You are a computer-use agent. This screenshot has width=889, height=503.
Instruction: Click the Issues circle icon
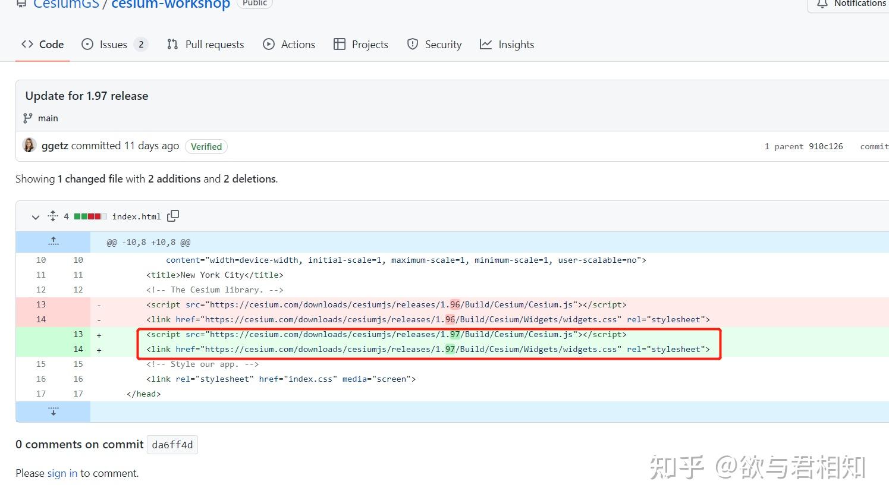tap(87, 44)
